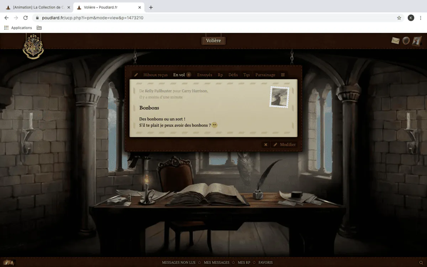The image size is (427, 267).
Task: Open Applications shortcut in bookmarks bar
Action: point(18,28)
